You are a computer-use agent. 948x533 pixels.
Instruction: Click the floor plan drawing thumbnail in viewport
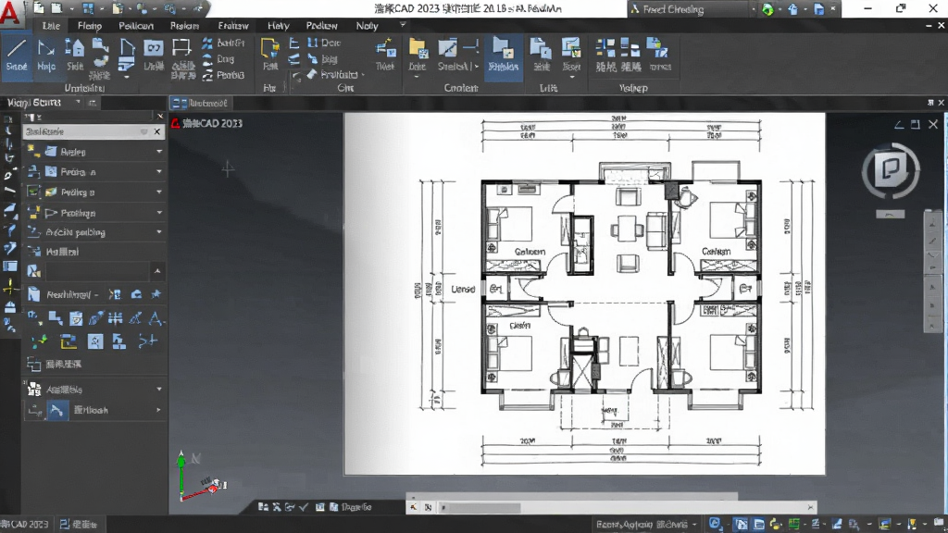[585, 293]
